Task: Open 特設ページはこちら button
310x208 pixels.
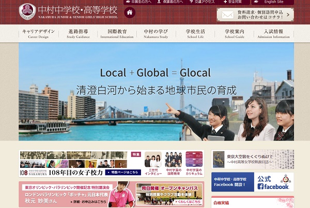Action: [x=123, y=172]
